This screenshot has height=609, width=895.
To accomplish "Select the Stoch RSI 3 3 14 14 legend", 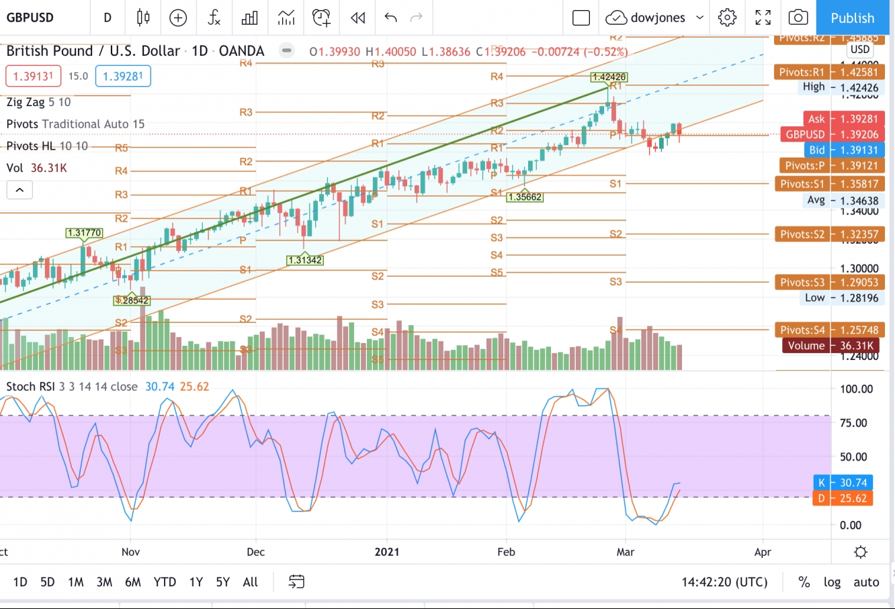I will click(72, 387).
